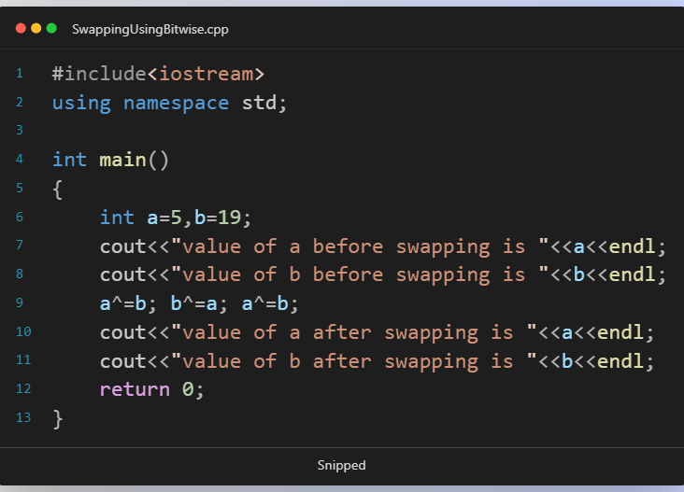Click line number 3
The height and width of the screenshot is (492, 684).
tap(20, 130)
